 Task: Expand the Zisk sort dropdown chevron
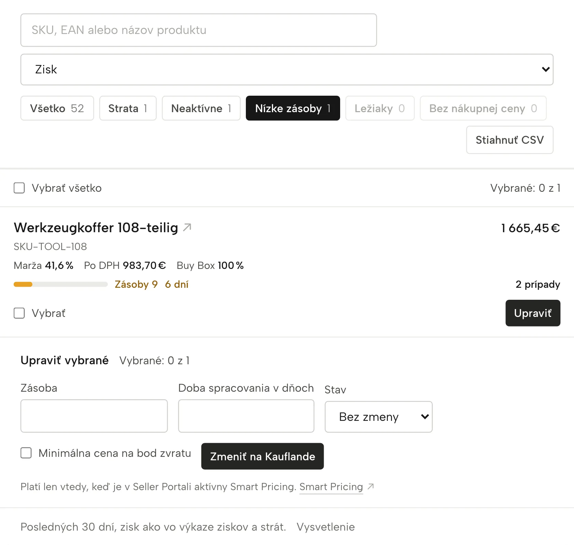(x=546, y=69)
